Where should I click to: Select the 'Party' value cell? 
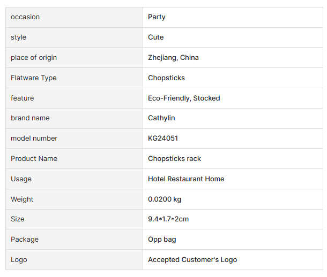click(x=157, y=17)
